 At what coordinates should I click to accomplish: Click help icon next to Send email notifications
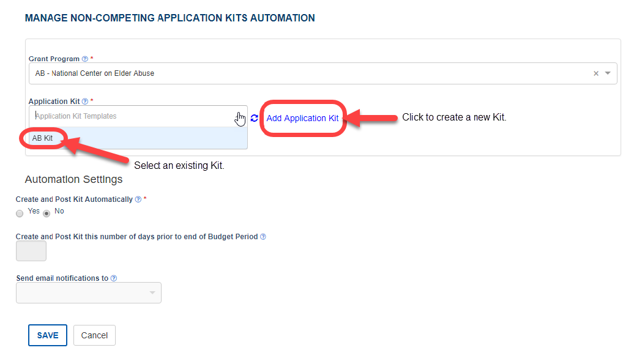[114, 278]
